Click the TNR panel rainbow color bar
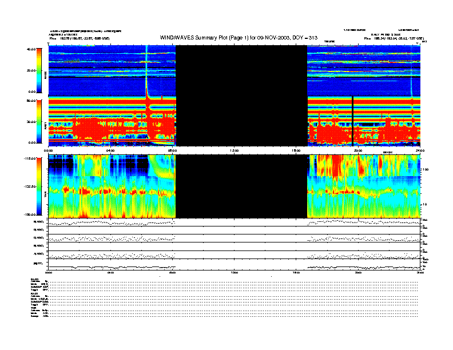Screen dimensions: 453x350 39,186
